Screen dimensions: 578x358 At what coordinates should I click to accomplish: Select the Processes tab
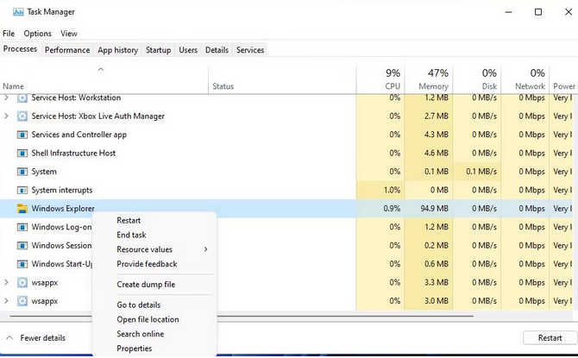click(21, 49)
